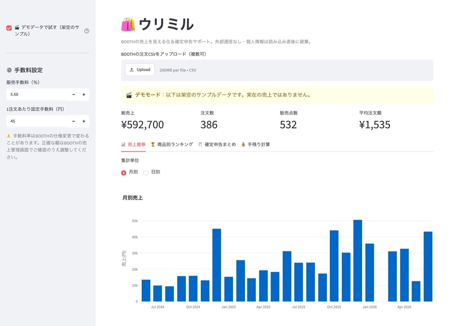
Task: Click the Upload button
Action: [140, 70]
